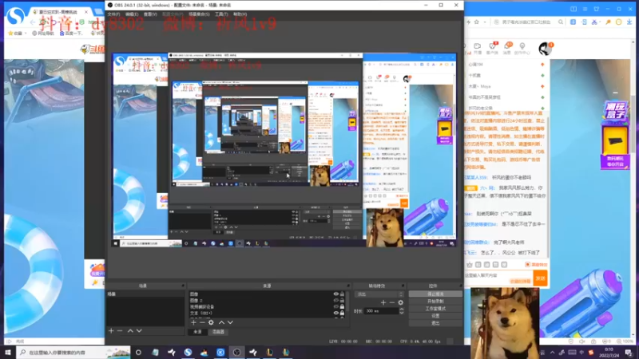This screenshot has width=639, height=359.
Task: Open the OBS 场景集合(S) menu
Action: [199, 14]
